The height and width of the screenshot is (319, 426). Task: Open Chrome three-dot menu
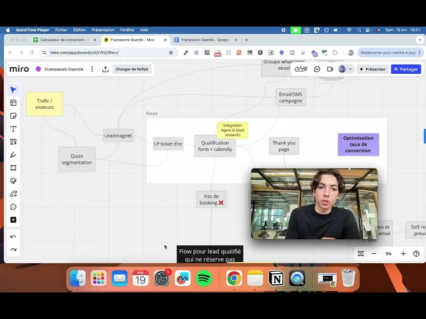419,53
